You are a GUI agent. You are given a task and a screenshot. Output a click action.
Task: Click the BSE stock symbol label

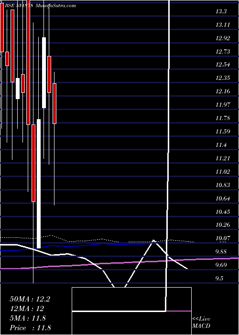click(19, 6)
